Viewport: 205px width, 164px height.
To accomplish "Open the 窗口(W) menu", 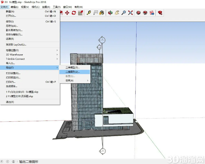I will [x=67, y=7].
